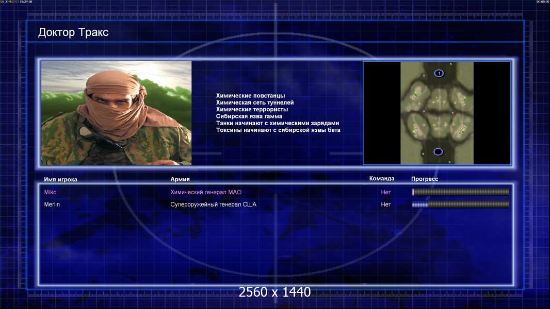Click Танки начинают с химическими зарядами line

[278, 123]
